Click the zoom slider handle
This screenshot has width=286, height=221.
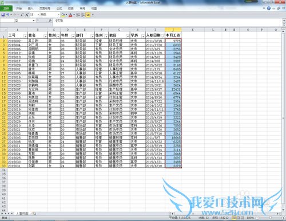(271, 218)
